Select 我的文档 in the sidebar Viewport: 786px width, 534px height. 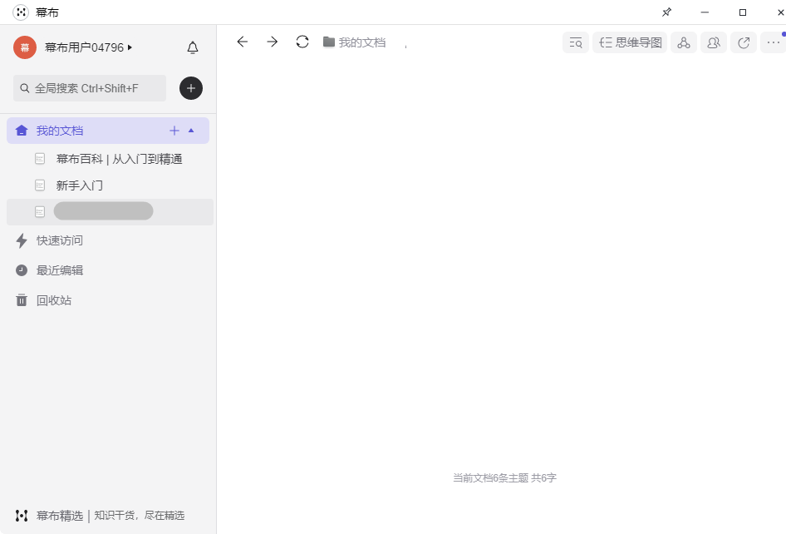[x=108, y=131]
